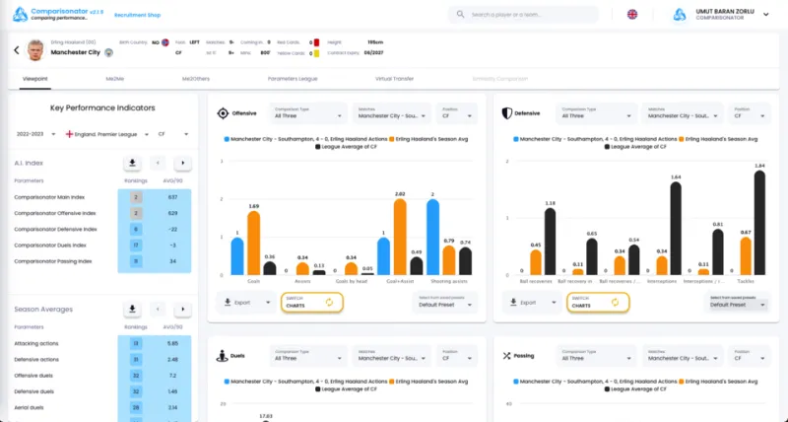
Task: Click Export in the Defensive panel
Action: tap(532, 303)
